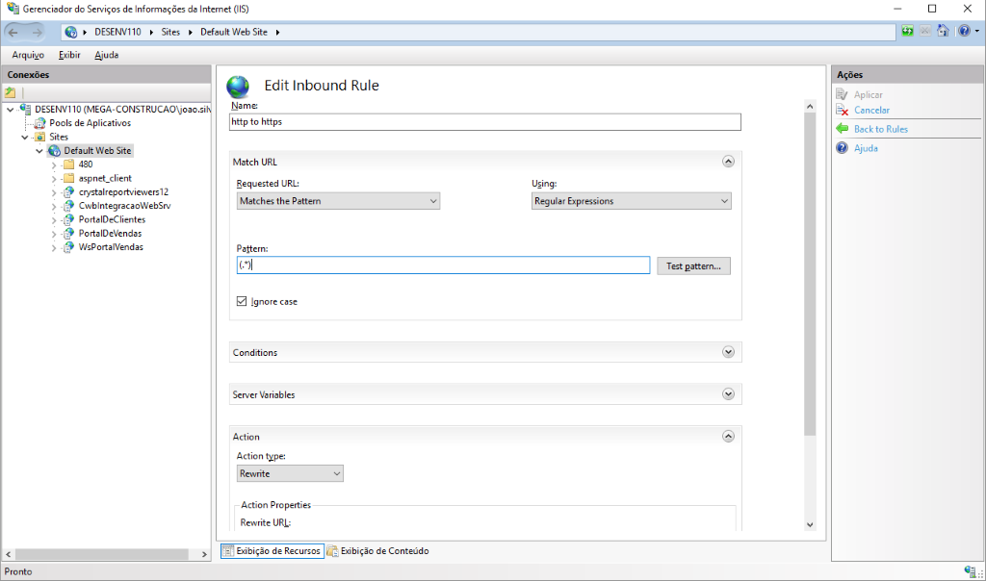Click the Cancelar red X document icon
The image size is (986, 581).
pyautogui.click(x=843, y=111)
